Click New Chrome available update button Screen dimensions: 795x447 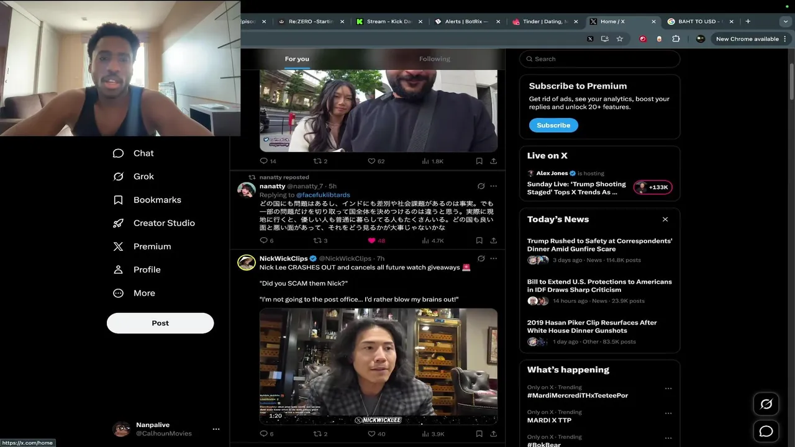(x=747, y=38)
